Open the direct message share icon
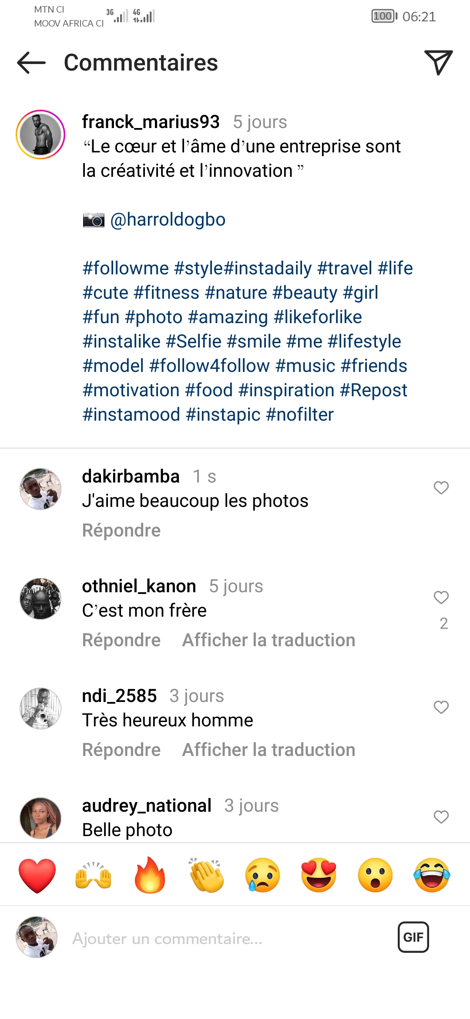The height and width of the screenshot is (1019, 470). (438, 62)
